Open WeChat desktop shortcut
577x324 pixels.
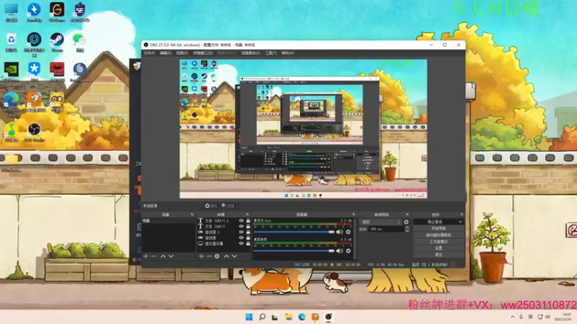pos(79,42)
